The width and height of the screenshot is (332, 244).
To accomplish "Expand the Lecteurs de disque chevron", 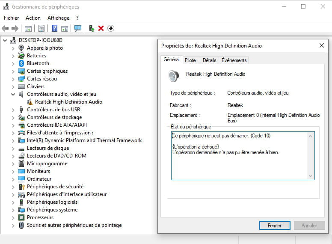I will point(13,148).
